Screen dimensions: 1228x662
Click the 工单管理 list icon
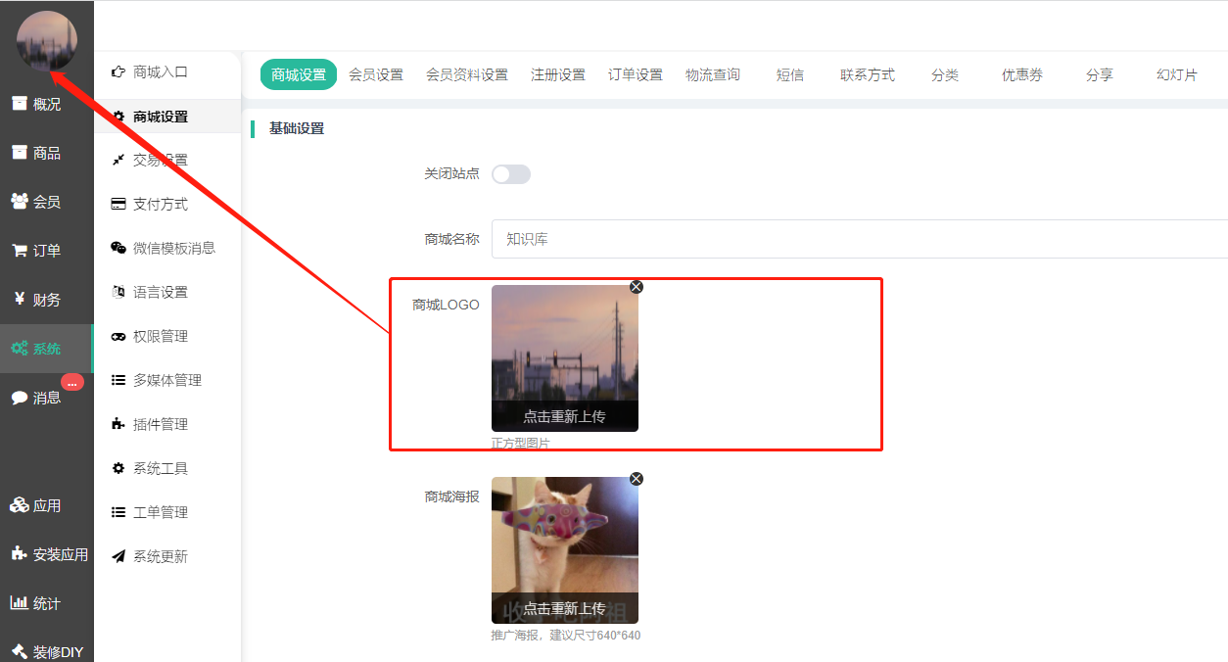pyautogui.click(x=118, y=512)
